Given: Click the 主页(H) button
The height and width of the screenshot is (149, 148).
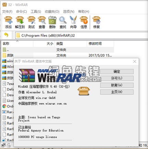Looking at the screenshot, I should (x=117, y=92).
